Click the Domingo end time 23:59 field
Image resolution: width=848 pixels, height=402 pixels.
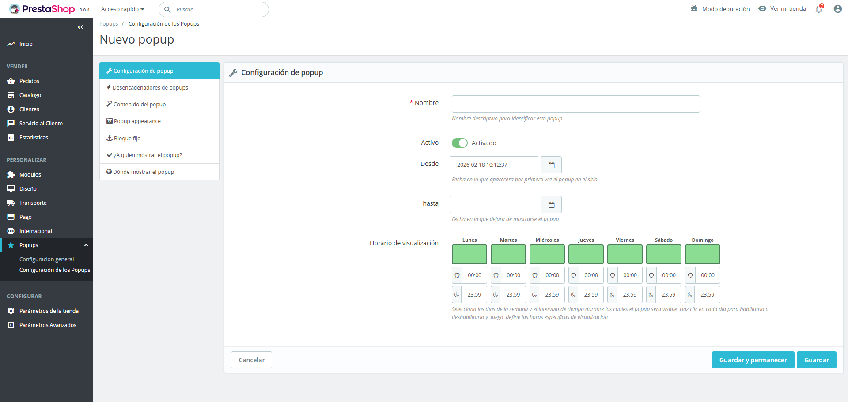[x=708, y=295]
